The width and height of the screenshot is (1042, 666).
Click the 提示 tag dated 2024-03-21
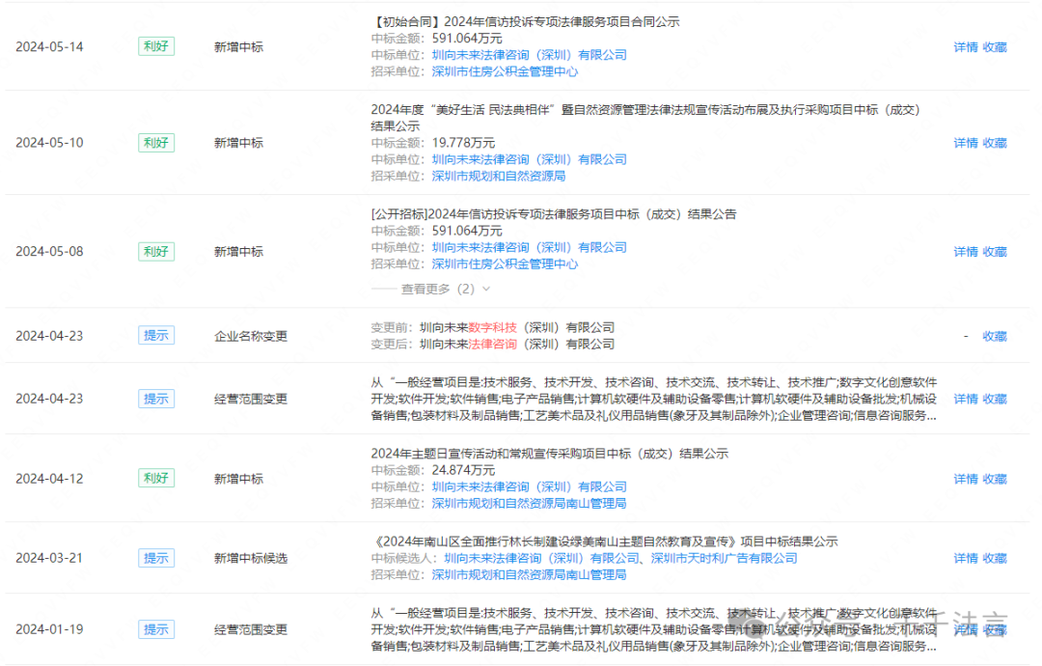[x=156, y=558]
